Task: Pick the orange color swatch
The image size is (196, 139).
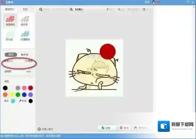Action: point(5,95)
